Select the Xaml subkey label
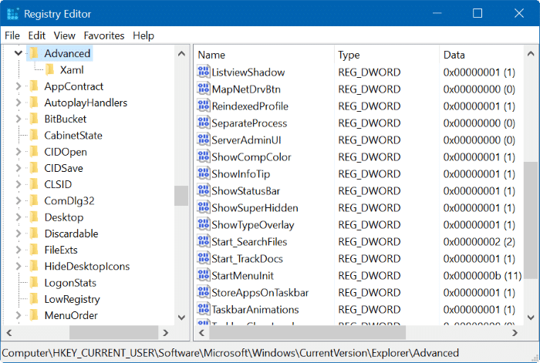The image size is (540, 363). [x=72, y=70]
